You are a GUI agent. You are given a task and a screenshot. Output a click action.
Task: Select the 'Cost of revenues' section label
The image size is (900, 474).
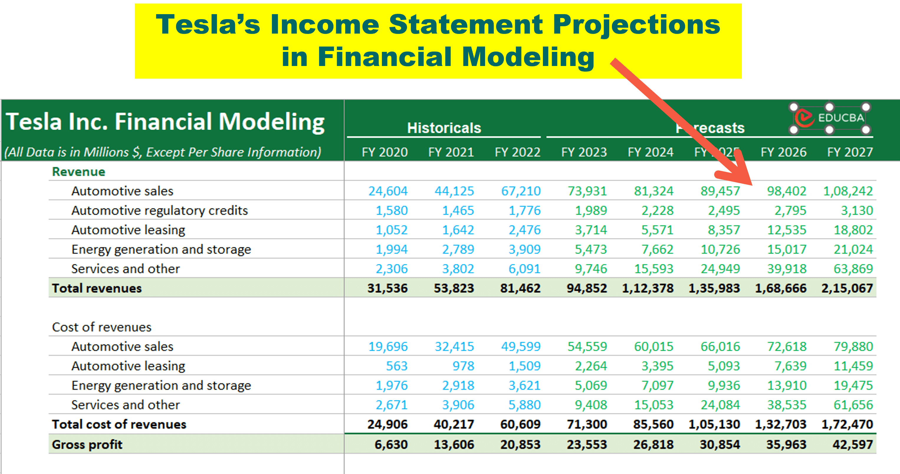[x=102, y=327]
